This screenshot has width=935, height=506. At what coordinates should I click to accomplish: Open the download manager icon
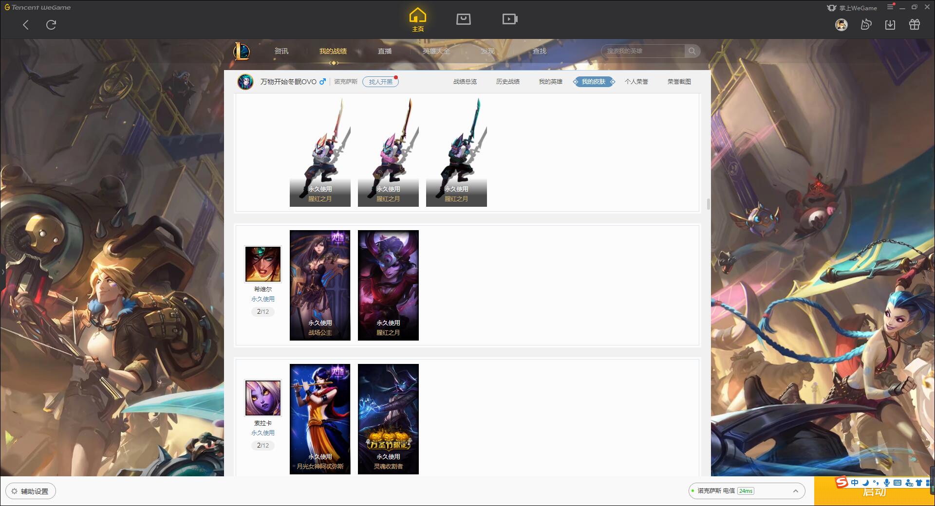point(890,24)
